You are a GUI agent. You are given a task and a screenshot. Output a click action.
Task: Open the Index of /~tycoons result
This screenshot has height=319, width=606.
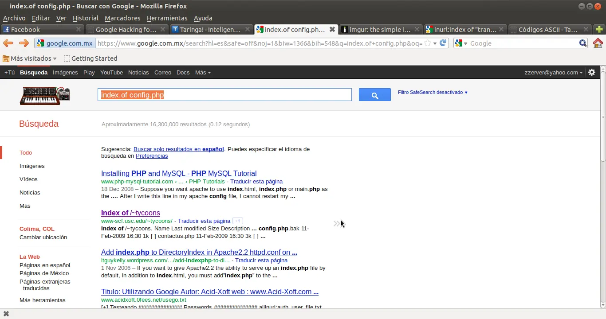(x=130, y=213)
